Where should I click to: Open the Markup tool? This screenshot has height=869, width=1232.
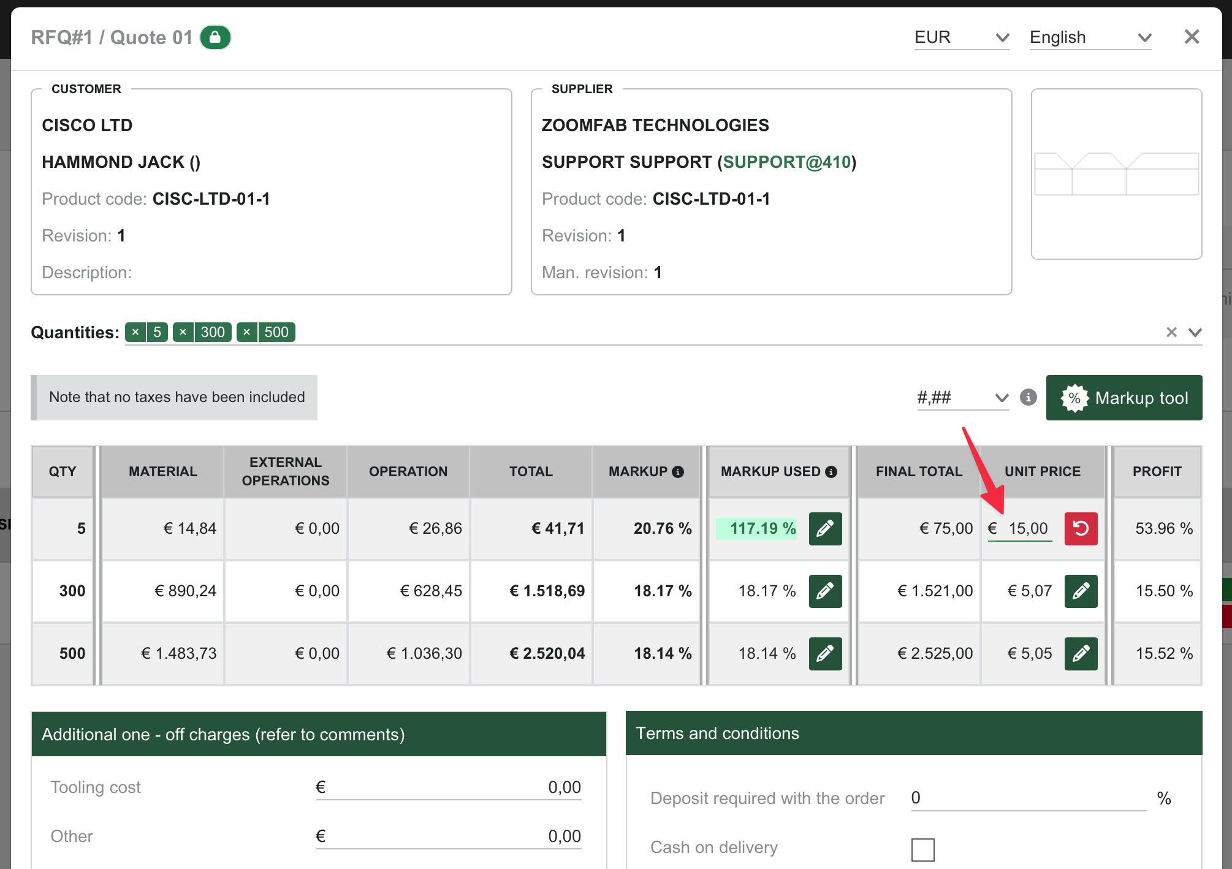click(x=1124, y=398)
